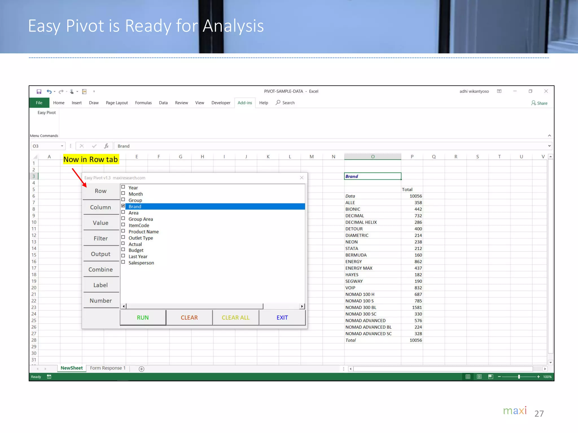Image resolution: width=578 pixels, height=433 pixels.
Task: Click the zoom out minus icon
Action: (x=499, y=377)
